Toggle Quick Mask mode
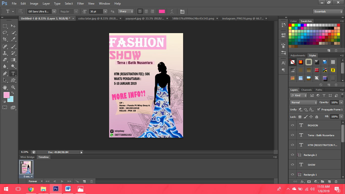Viewport: 345px width, 194px height. [5, 107]
